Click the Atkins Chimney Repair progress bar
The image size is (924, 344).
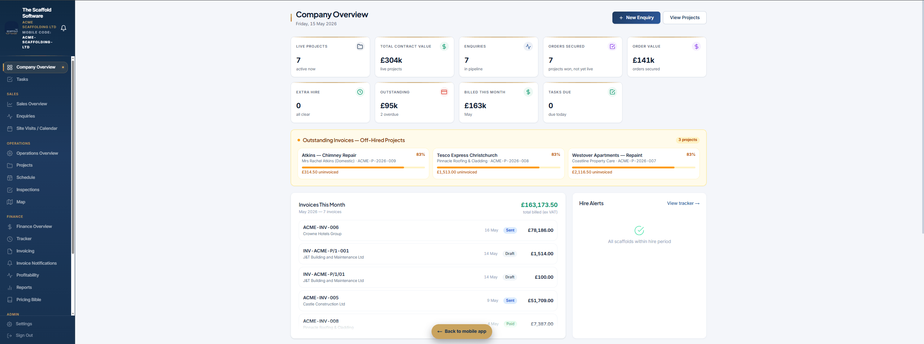coord(363,167)
